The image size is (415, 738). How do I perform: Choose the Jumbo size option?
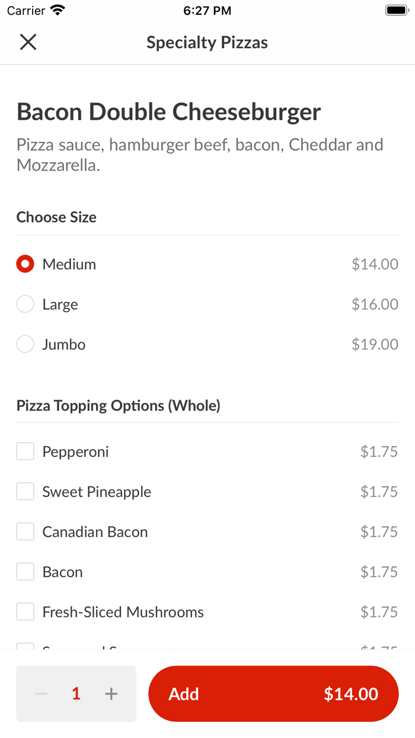(x=24, y=343)
